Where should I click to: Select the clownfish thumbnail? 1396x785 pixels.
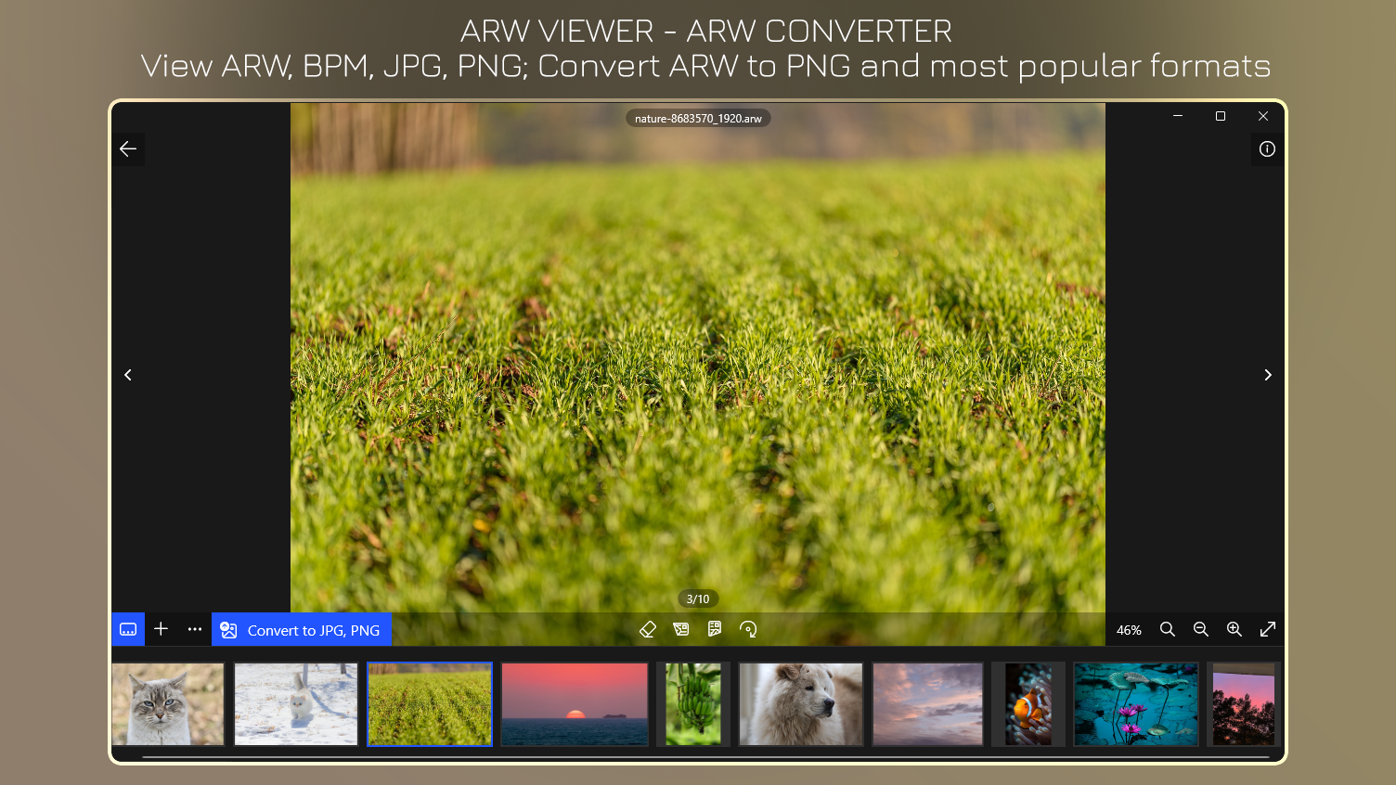point(1028,704)
